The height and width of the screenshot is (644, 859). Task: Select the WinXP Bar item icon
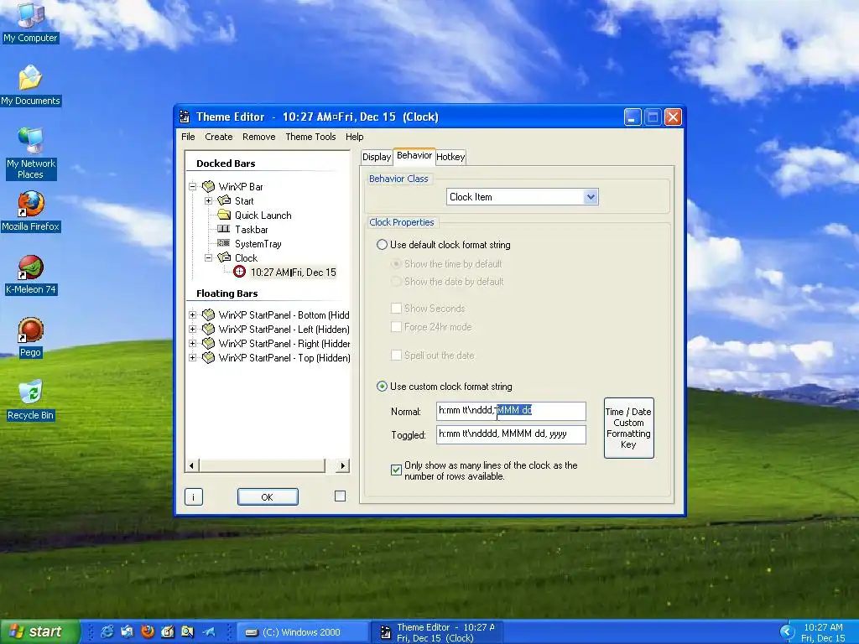[208, 187]
